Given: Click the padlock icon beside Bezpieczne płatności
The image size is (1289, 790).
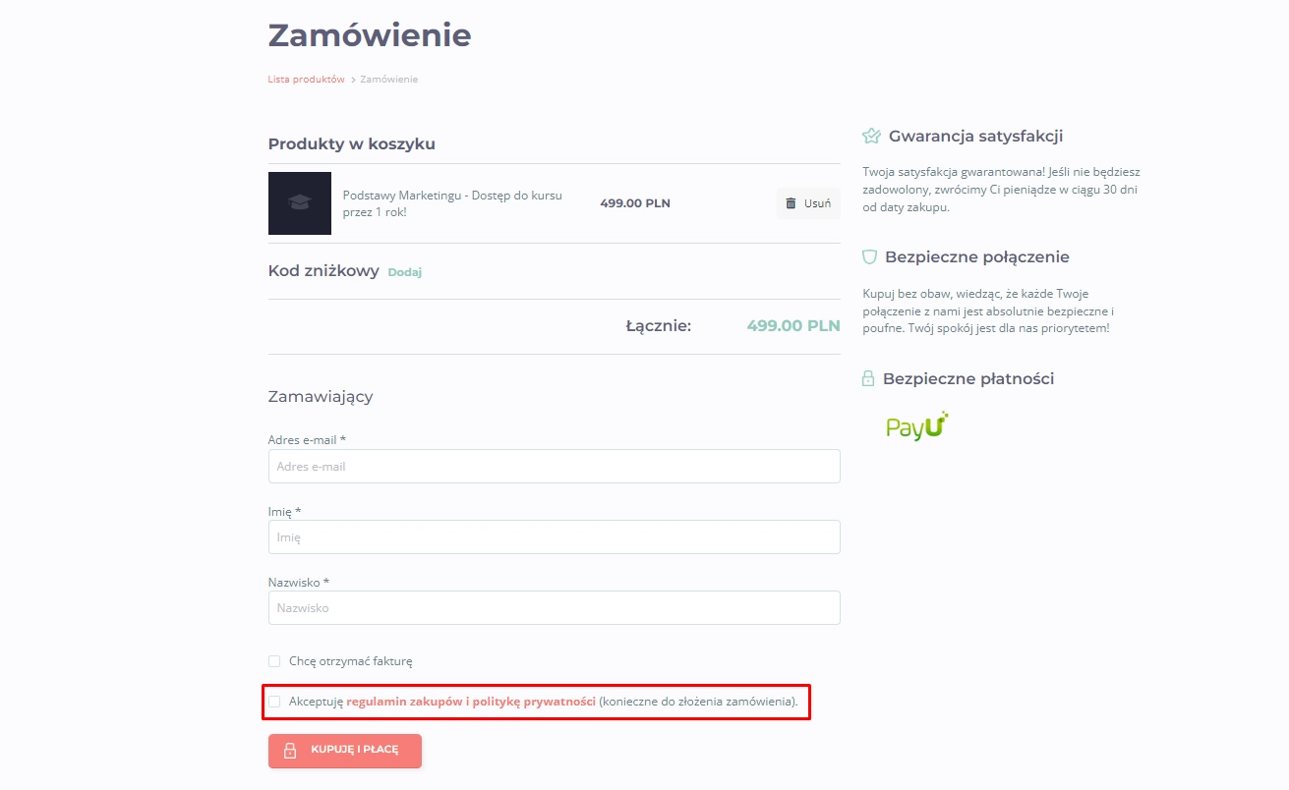Looking at the screenshot, I should point(868,378).
